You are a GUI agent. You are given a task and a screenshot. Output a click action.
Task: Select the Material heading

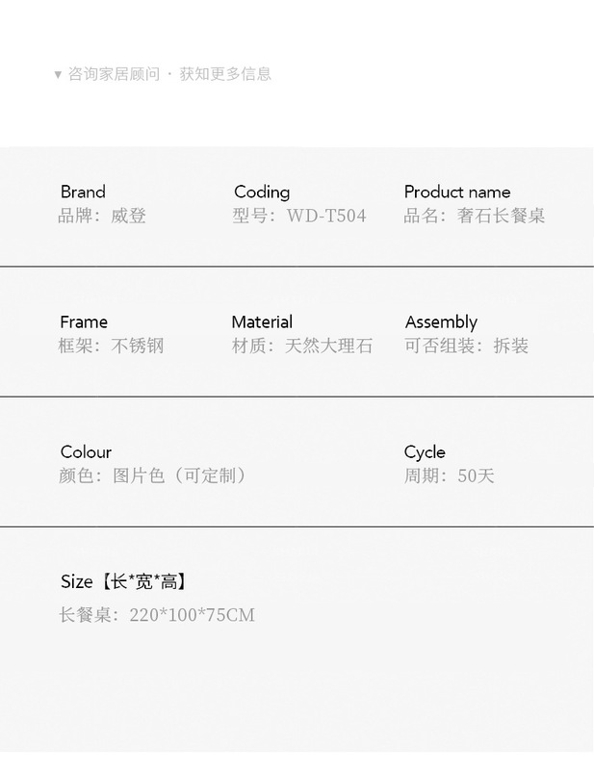[262, 321]
